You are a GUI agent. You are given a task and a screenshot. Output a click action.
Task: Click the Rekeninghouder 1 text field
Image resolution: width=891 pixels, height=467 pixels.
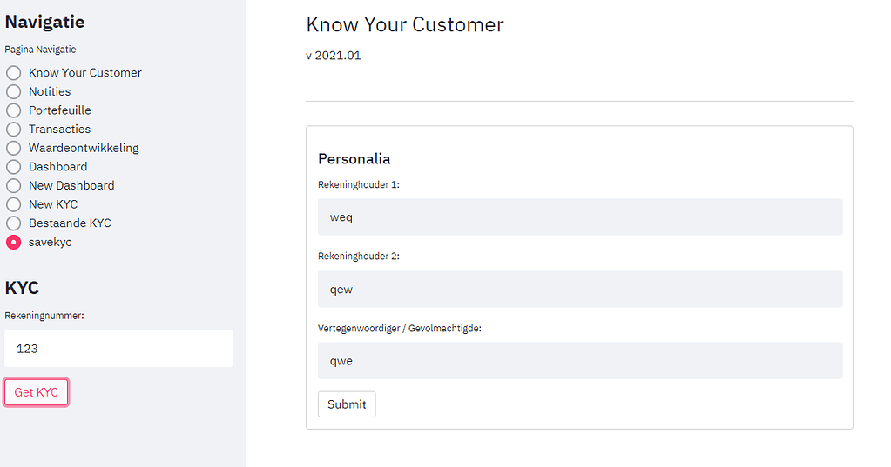pos(580,217)
